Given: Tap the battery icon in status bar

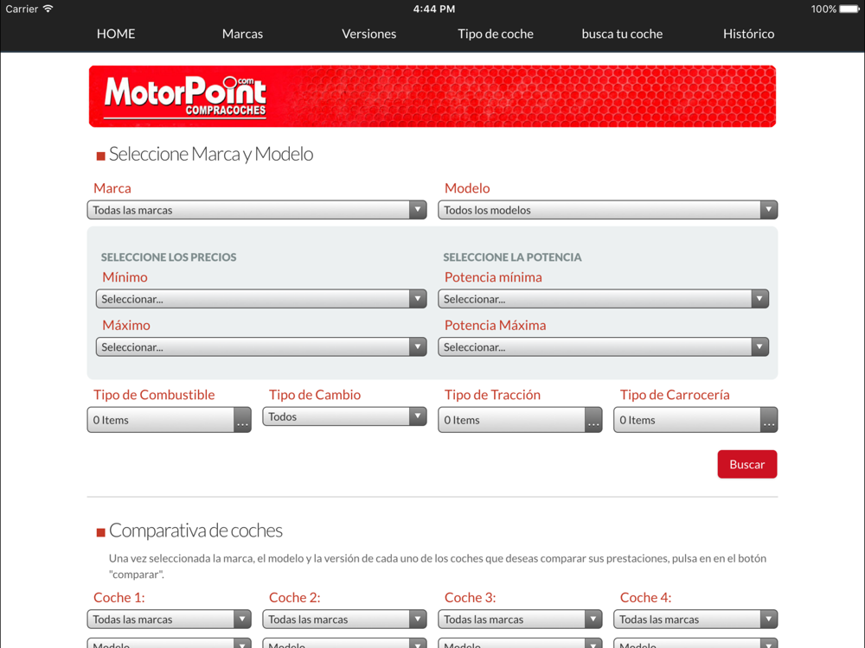Looking at the screenshot, I should 849,9.
